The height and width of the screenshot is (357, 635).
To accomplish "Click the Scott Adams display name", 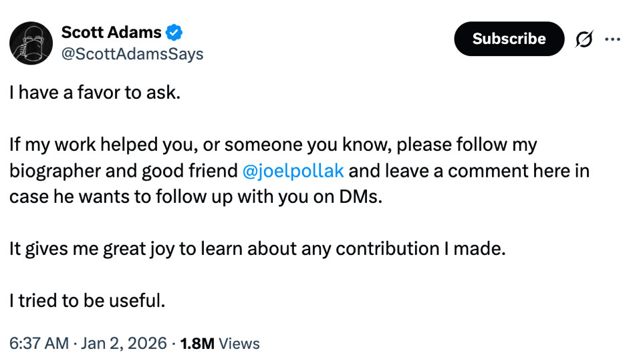I will point(111,32).
